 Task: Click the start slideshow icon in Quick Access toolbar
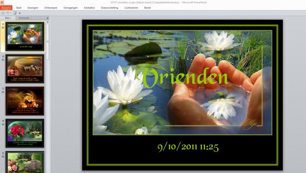[x=15, y=13]
